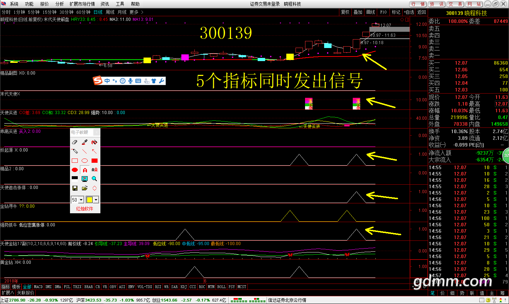The width and height of the screenshot is (509, 304).
Task: Open the 关联报价 tab
Action: click(26, 293)
